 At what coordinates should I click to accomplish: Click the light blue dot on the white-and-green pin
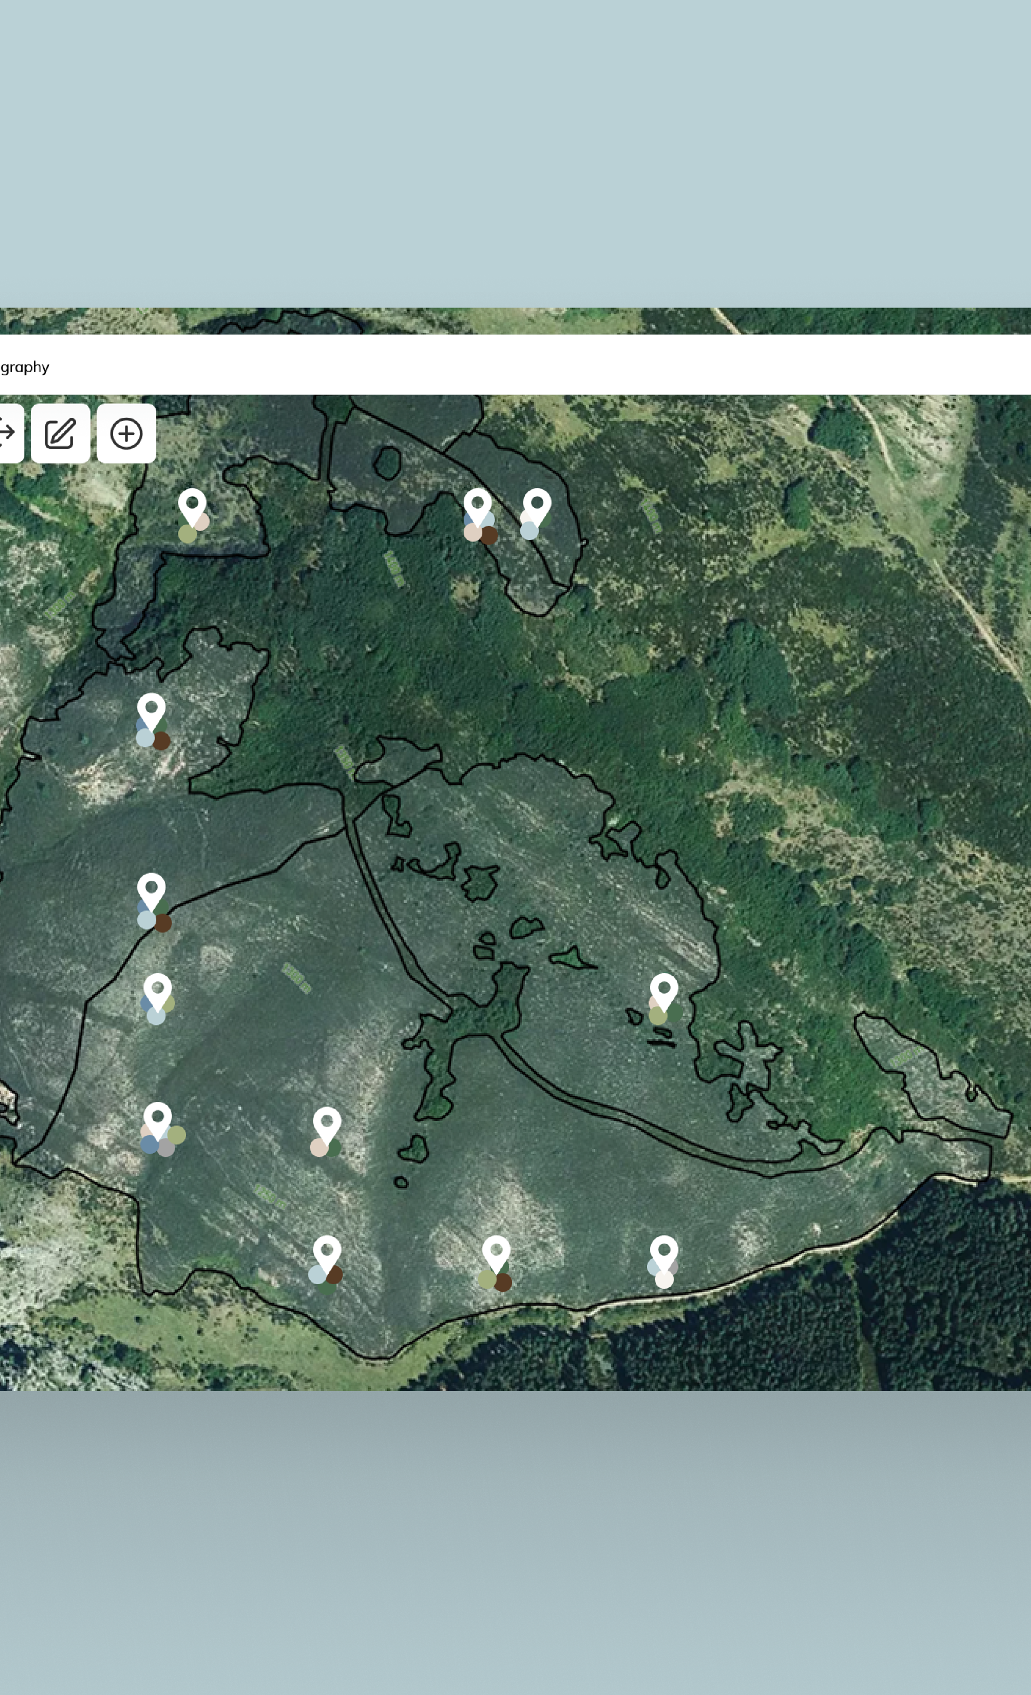click(528, 530)
